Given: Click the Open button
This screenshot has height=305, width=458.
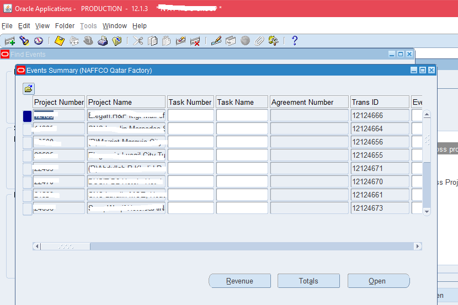Looking at the screenshot, I should click(x=379, y=281).
